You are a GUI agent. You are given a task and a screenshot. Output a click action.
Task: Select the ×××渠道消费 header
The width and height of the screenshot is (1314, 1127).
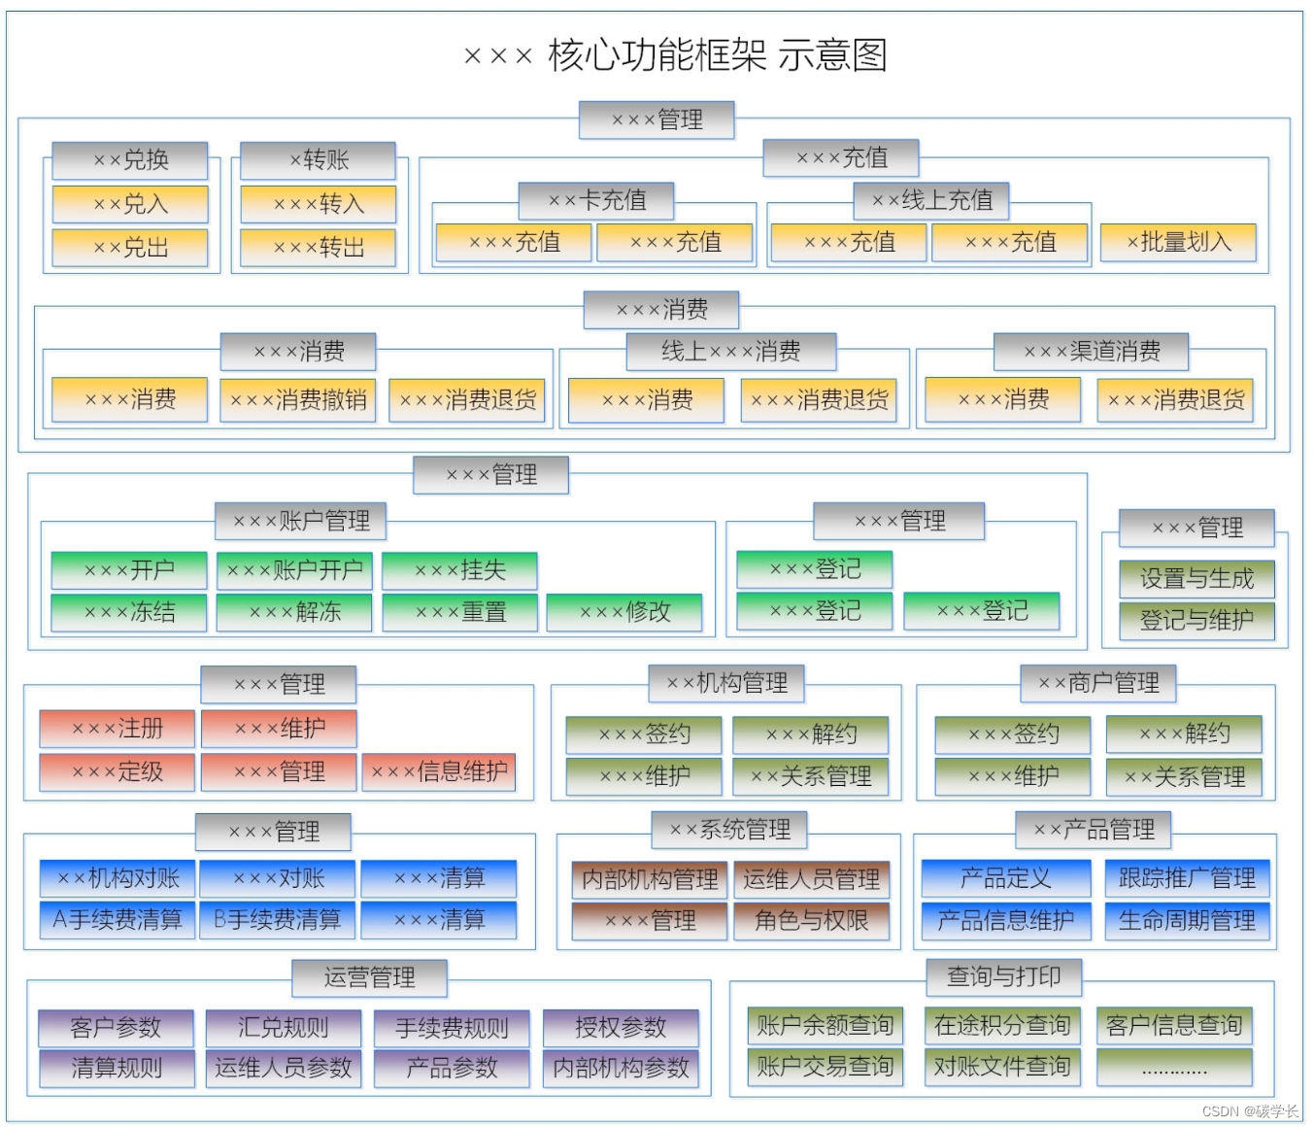click(1092, 352)
